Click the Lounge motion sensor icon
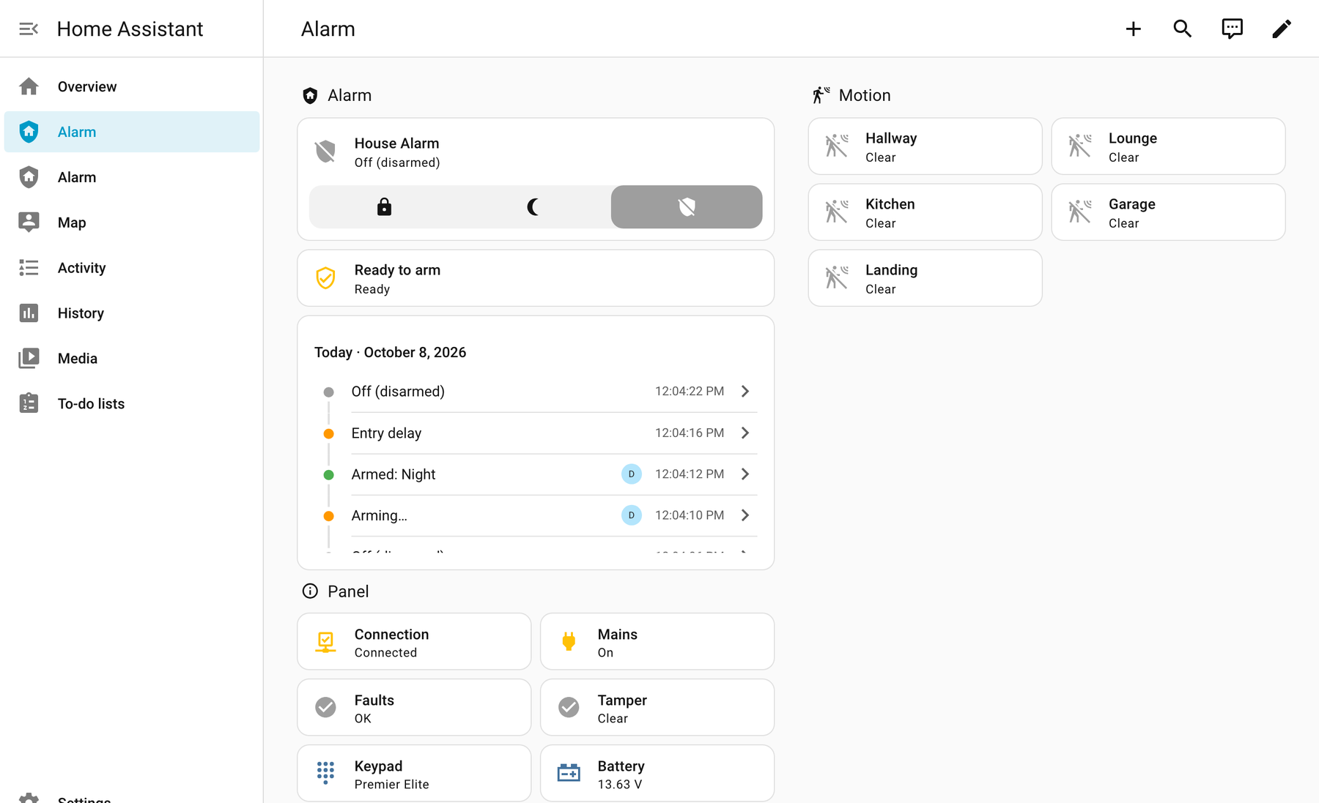Viewport: 1319px width, 803px height. 1079,146
